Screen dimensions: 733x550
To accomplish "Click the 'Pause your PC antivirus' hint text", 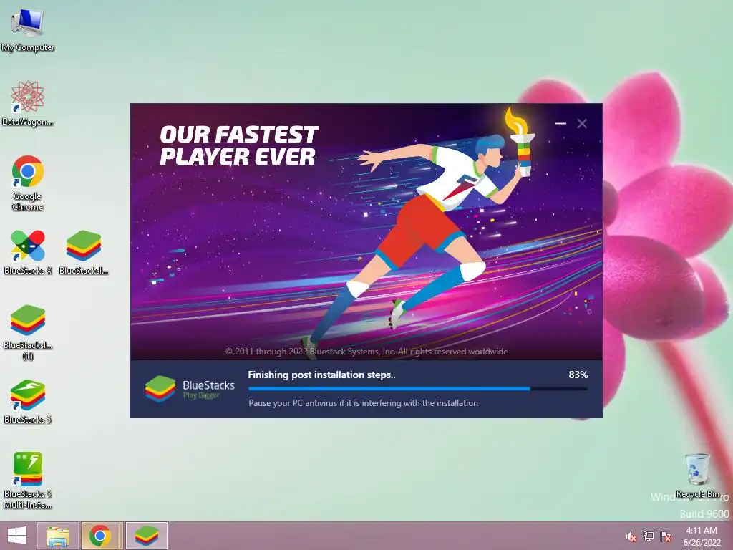I will (x=363, y=402).
